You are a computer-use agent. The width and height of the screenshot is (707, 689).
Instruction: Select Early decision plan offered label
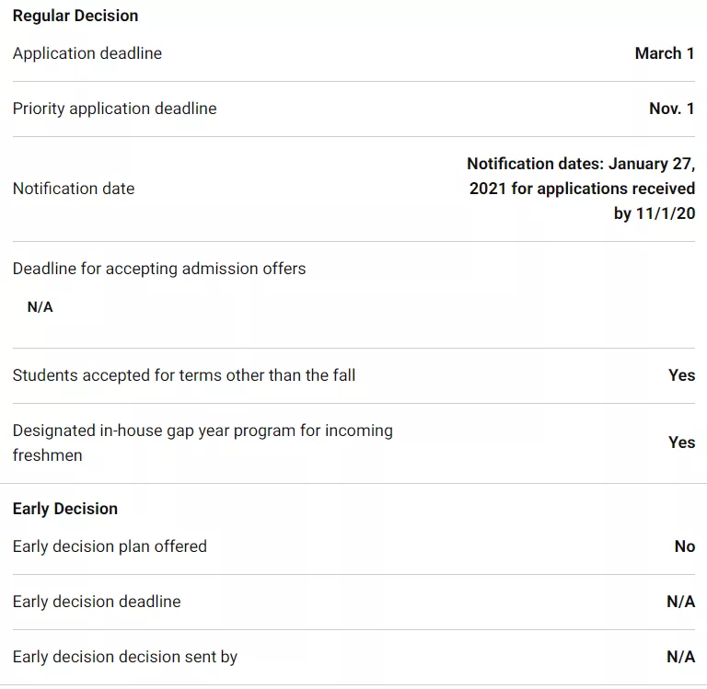point(110,546)
